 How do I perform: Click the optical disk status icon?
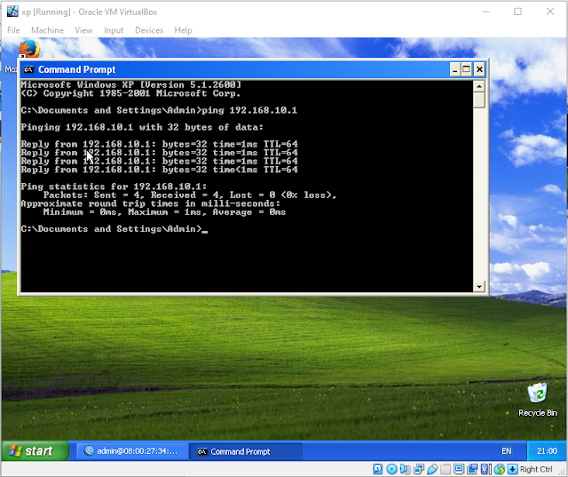click(x=391, y=469)
